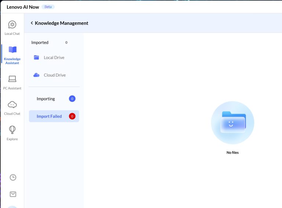Image resolution: width=282 pixels, height=208 pixels.
Task: Select the Import Failed tab
Action: tap(49, 116)
